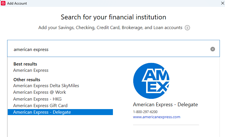Click American Express - Delegate detail title
The width and height of the screenshot is (225, 137).
165,105
